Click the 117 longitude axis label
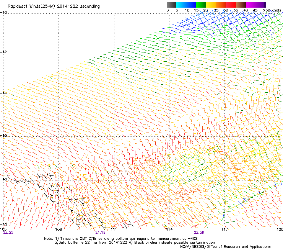The width and height of the screenshot is (283, 249). click(x=225, y=229)
